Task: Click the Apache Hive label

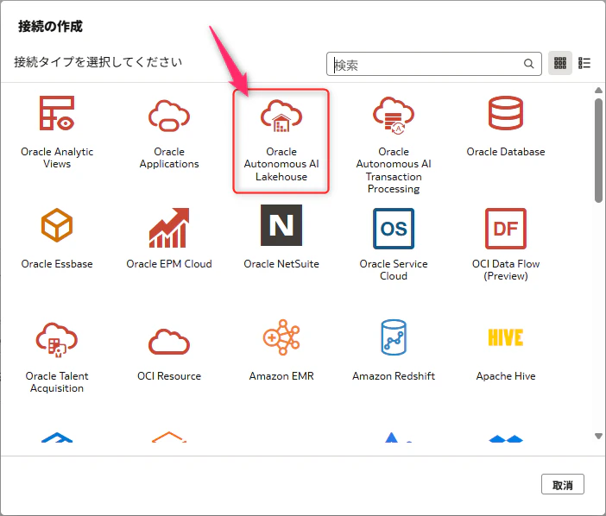Action: tap(506, 376)
